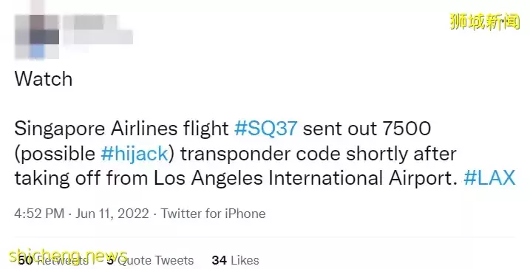Open the #LAX hashtag link
Image resolution: width=530 pixels, height=269 pixels.
(x=489, y=178)
